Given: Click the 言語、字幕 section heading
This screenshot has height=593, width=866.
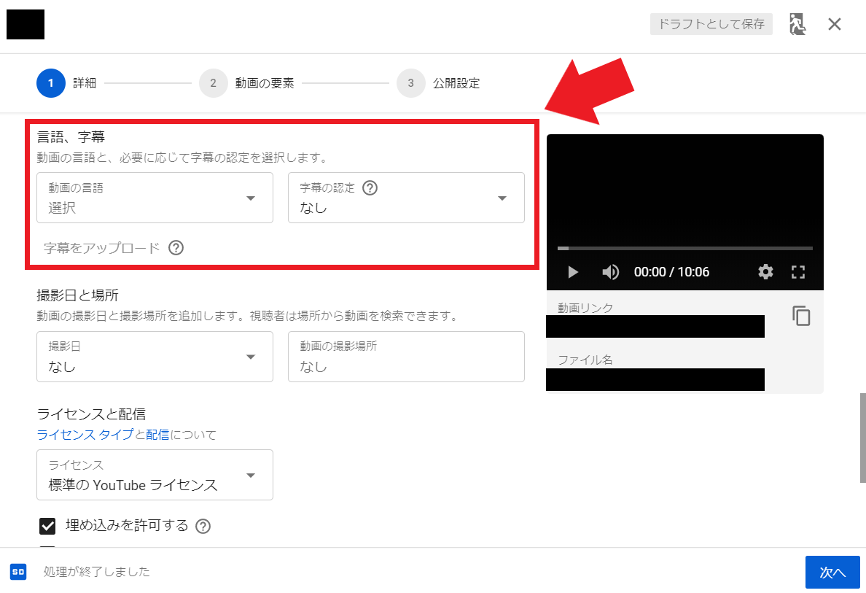Looking at the screenshot, I should [71, 136].
